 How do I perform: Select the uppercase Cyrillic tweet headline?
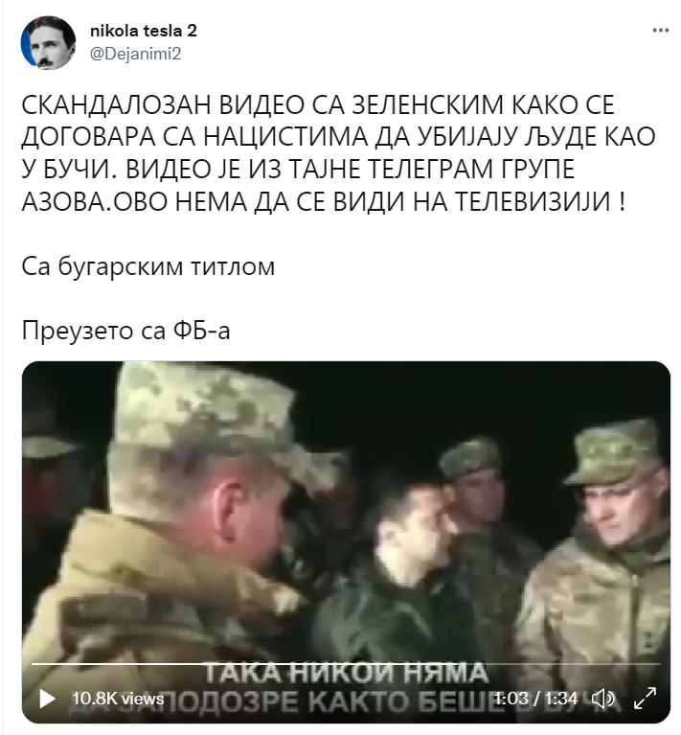pyautogui.click(x=339, y=153)
